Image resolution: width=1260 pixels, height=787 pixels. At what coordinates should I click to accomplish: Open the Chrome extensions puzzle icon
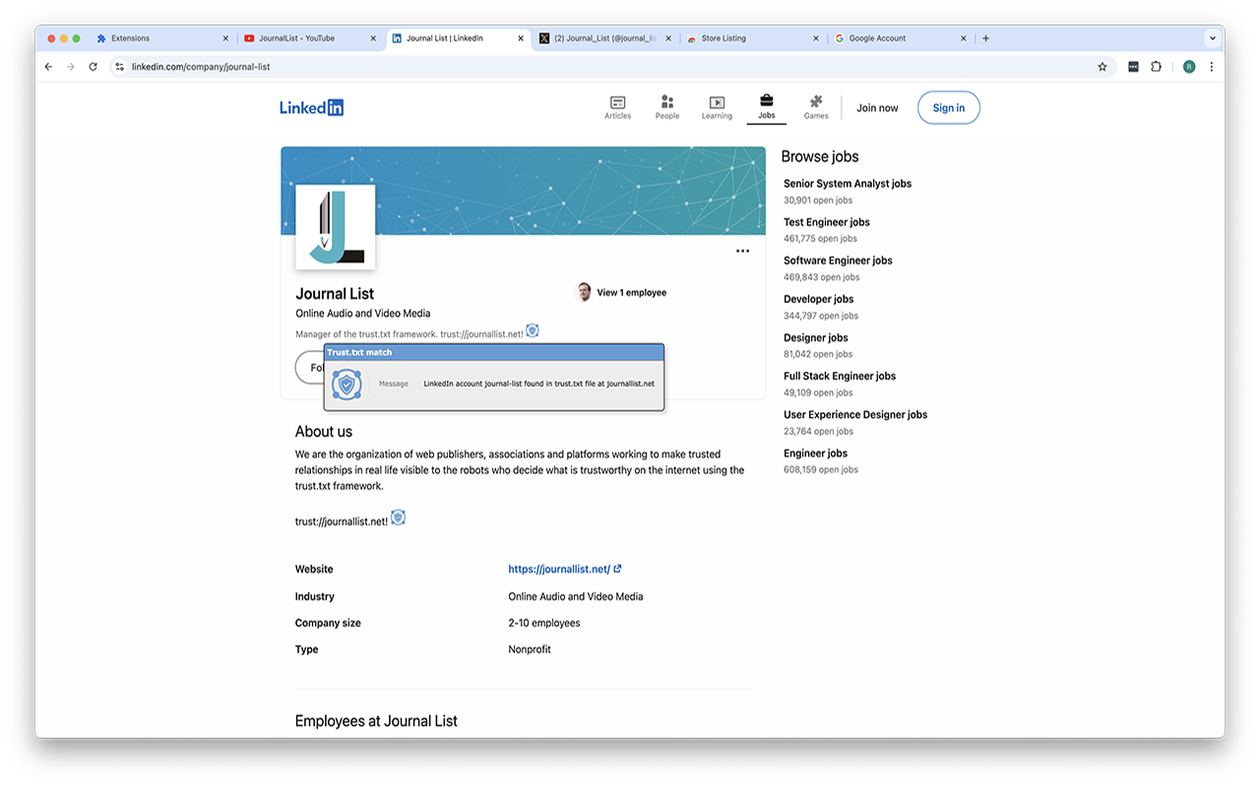click(x=1156, y=67)
